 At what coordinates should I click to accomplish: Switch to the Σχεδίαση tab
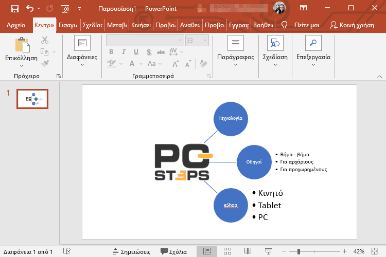[93, 25]
